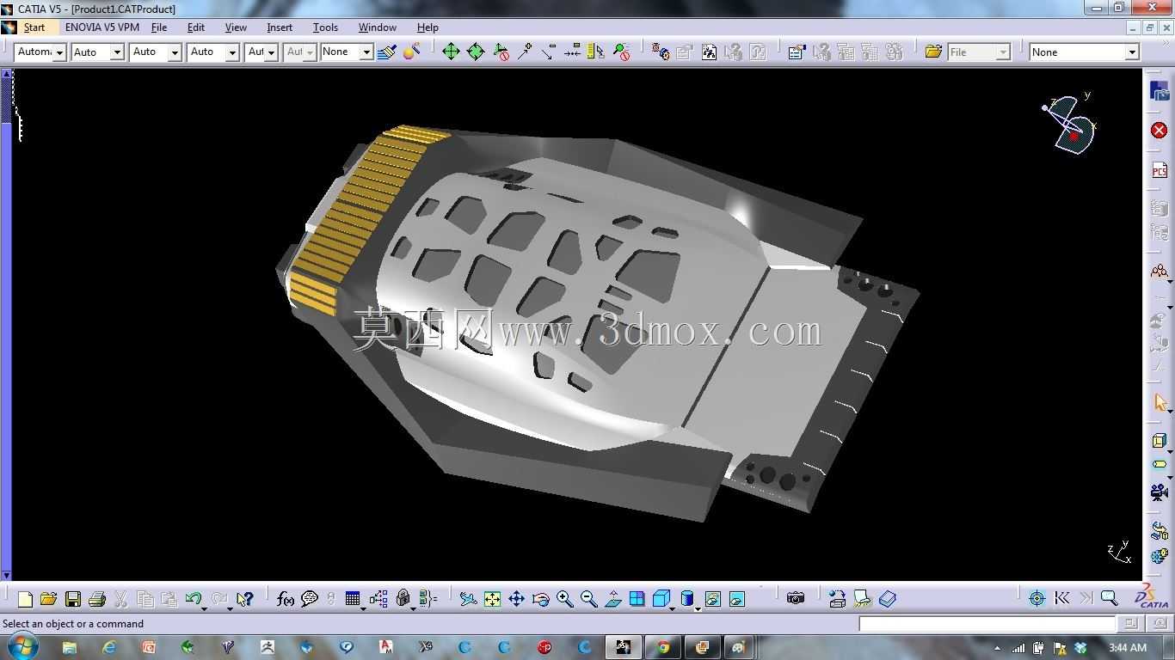
Task: Open the Help menu
Action: [x=428, y=27]
